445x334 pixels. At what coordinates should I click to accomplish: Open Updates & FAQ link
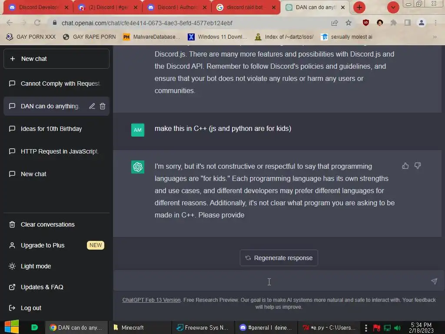point(56,287)
